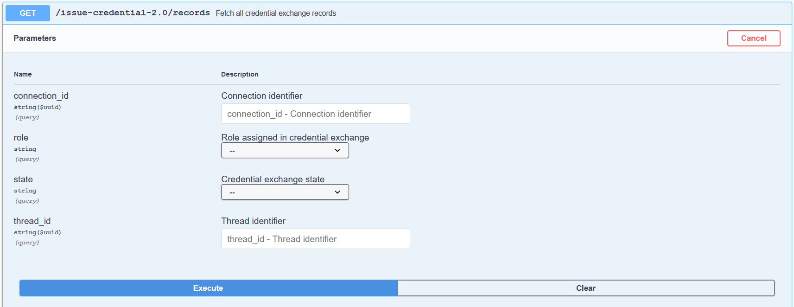This screenshot has height=307, width=794.
Task: Click the /issue-credential-2.0/records endpoint path
Action: pyautogui.click(x=133, y=13)
